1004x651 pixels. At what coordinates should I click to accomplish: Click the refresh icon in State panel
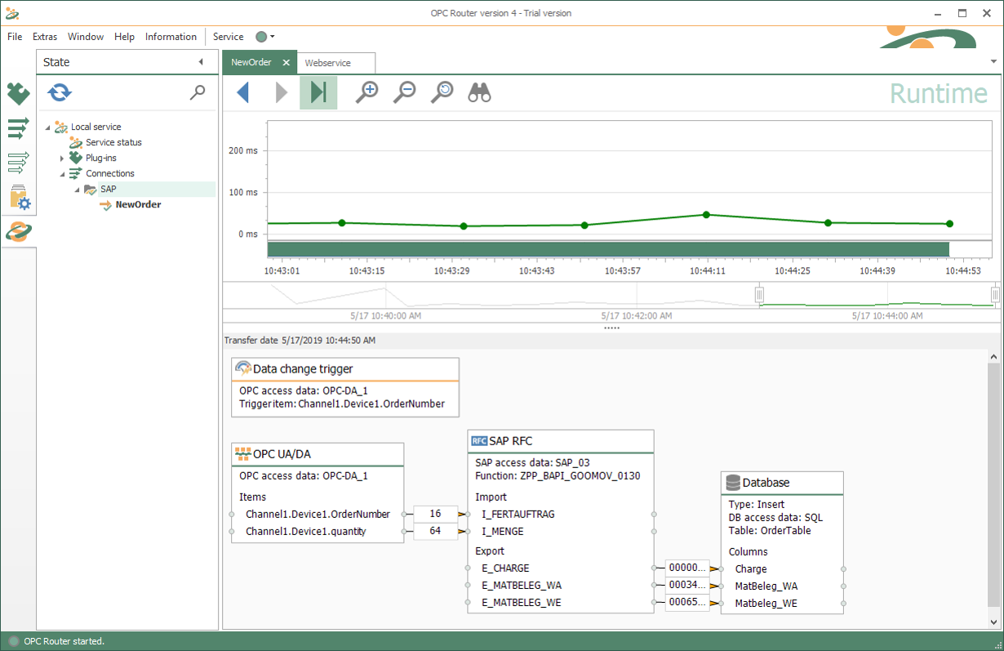pos(60,92)
